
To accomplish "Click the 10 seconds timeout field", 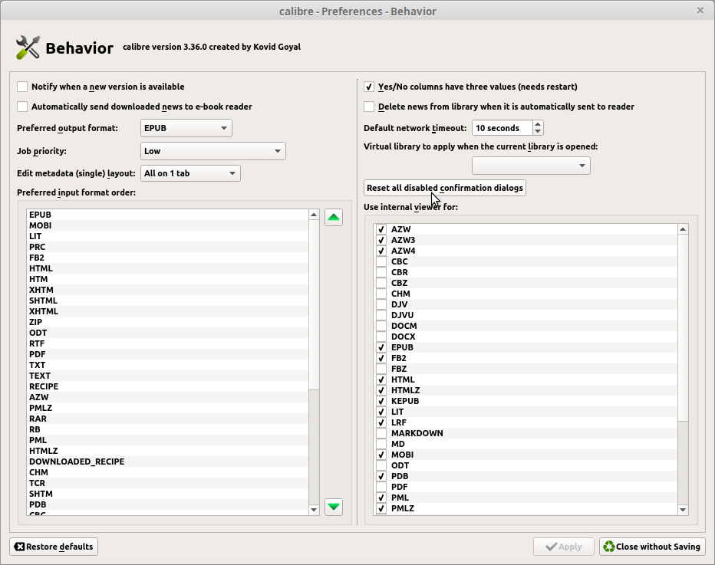I will (502, 128).
